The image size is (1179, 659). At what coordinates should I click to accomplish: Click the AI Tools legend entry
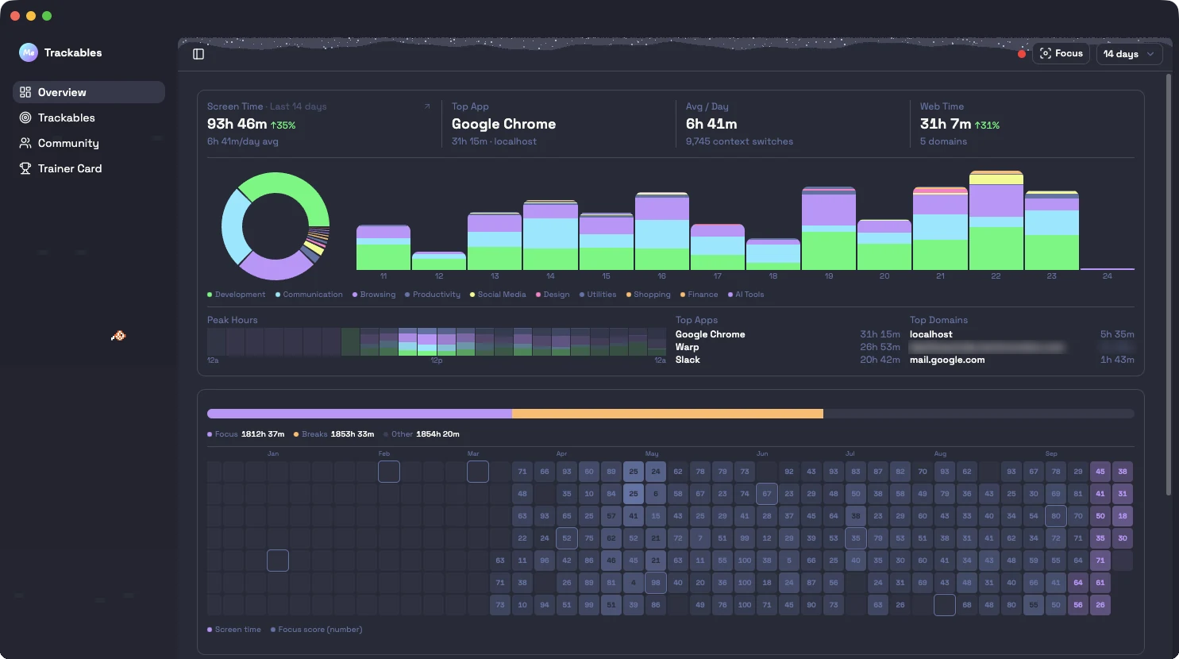pos(746,295)
